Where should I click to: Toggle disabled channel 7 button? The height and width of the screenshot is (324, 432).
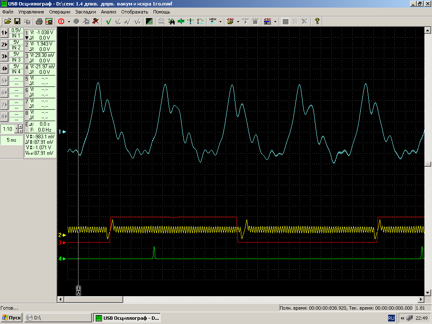click(4, 105)
